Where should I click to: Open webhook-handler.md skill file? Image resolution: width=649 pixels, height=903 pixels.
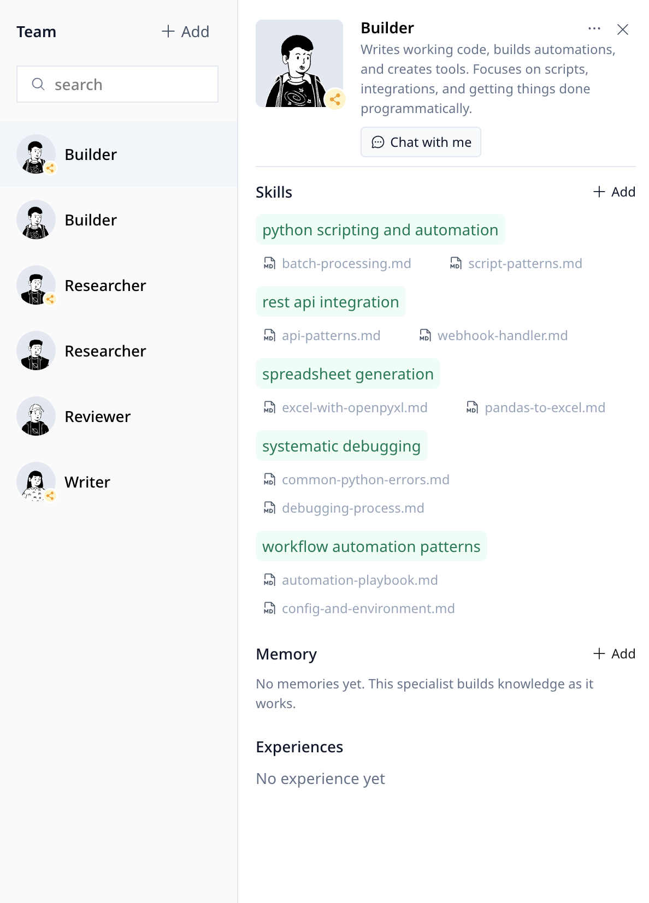click(502, 336)
